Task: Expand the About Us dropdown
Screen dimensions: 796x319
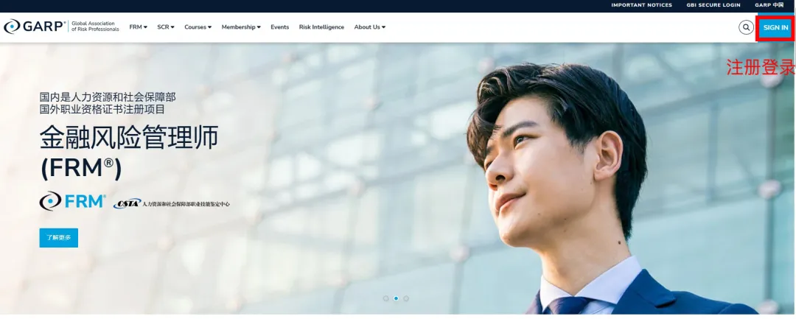Action: tap(369, 27)
